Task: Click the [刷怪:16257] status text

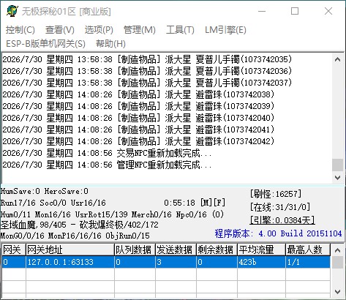Action: (276, 194)
